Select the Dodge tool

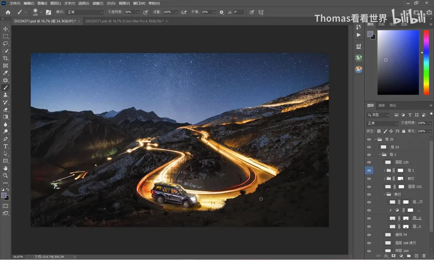5,132
